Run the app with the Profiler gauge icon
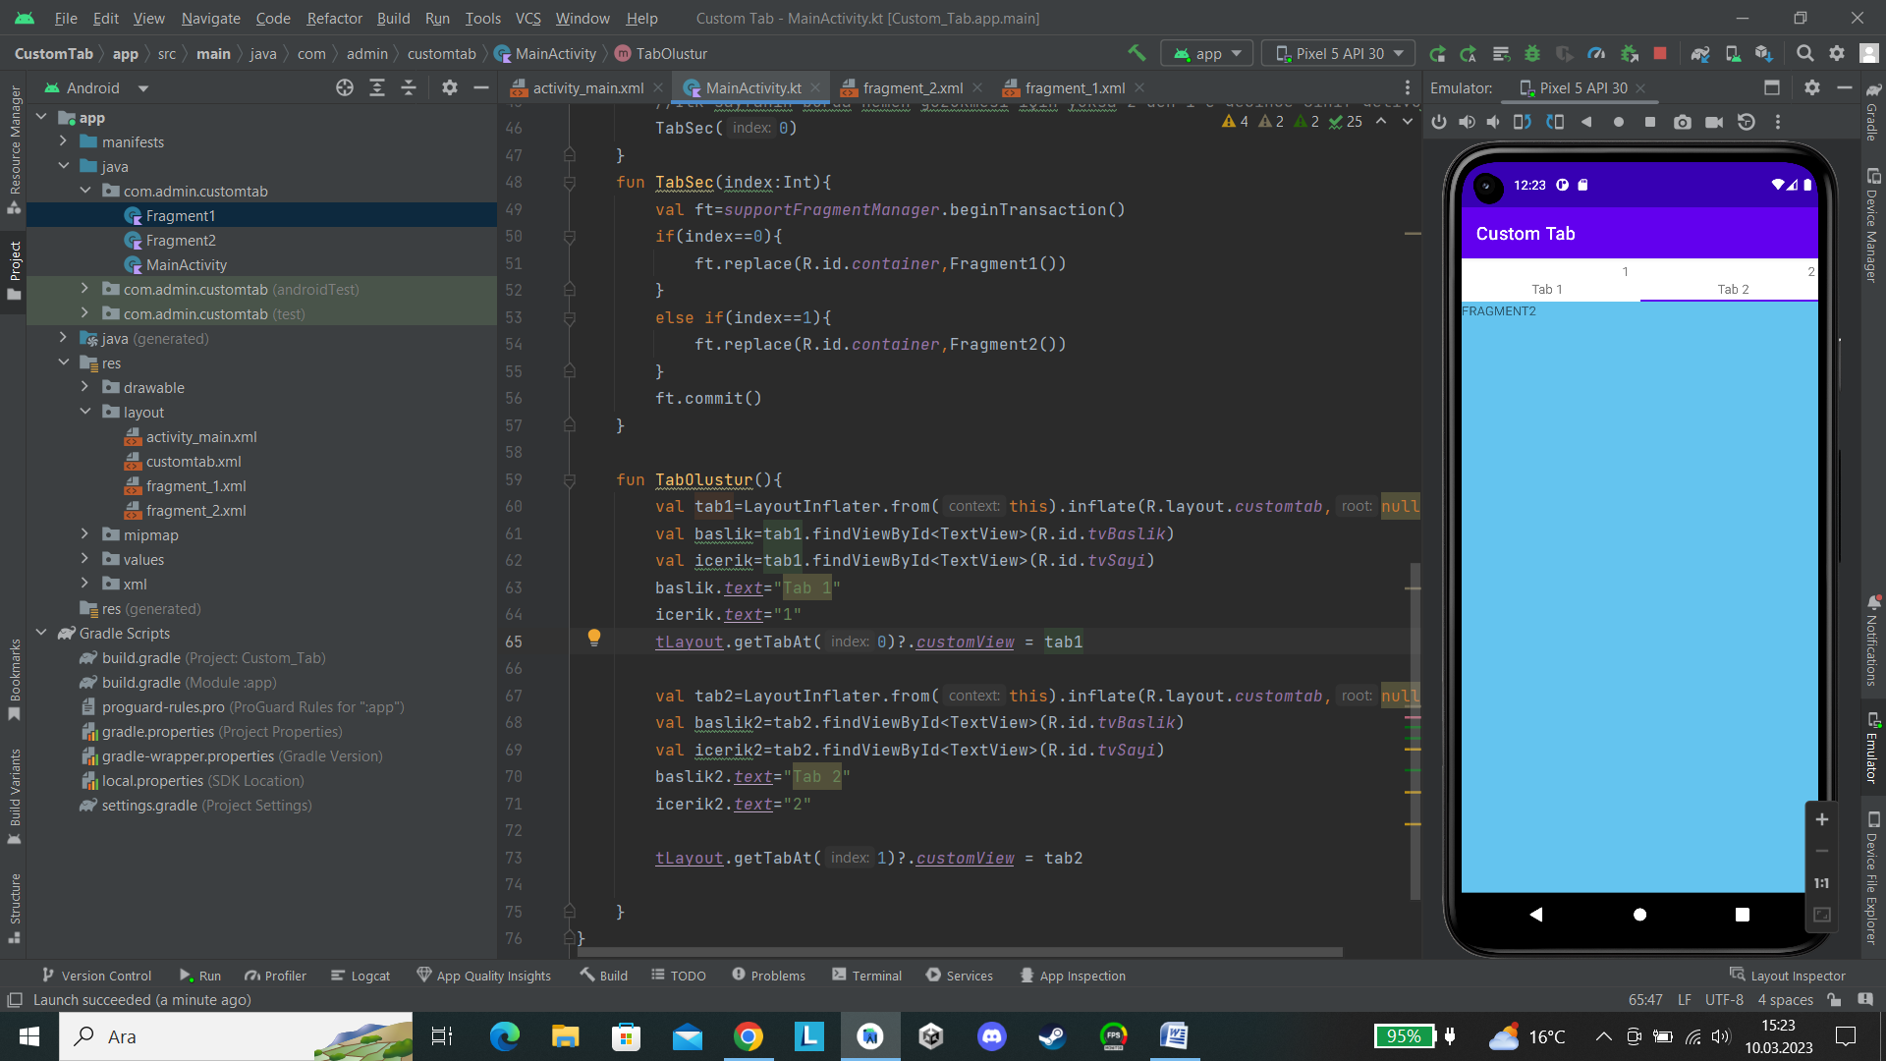The width and height of the screenshot is (1886, 1061). (x=1596, y=54)
